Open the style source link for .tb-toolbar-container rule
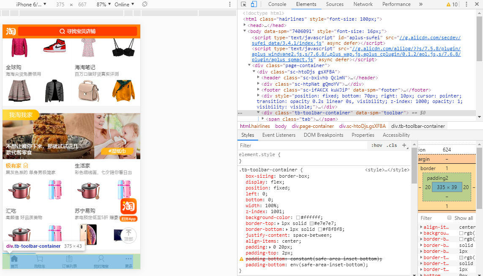 pyautogui.click(x=387, y=170)
